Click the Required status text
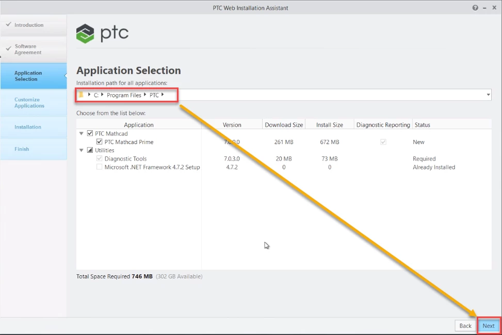This screenshot has width=502, height=335. [x=424, y=158]
